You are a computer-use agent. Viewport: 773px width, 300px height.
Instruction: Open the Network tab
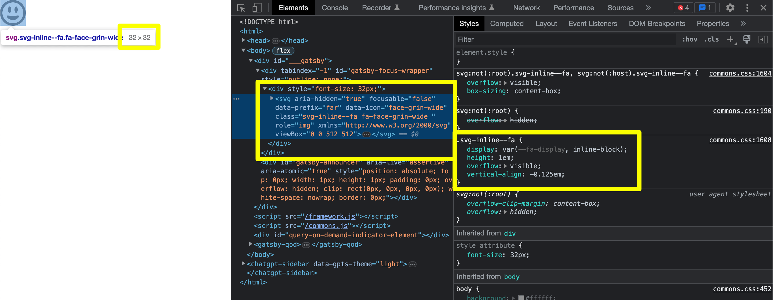526,8
